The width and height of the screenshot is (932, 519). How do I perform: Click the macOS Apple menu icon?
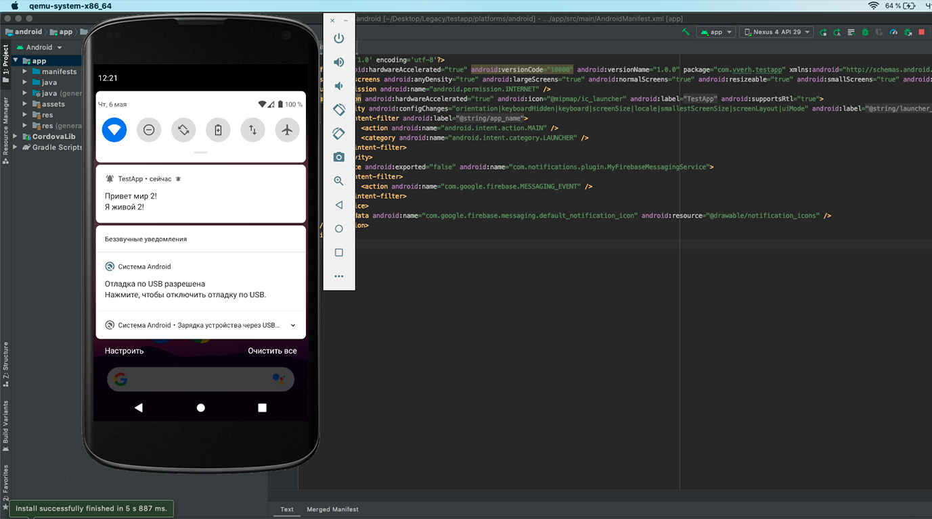coord(14,5)
